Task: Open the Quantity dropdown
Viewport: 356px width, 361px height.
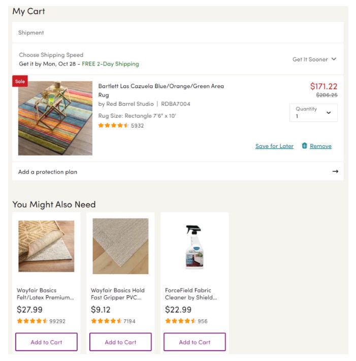Action: (313, 112)
